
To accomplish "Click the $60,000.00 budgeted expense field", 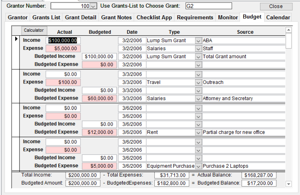I will coord(99,98).
